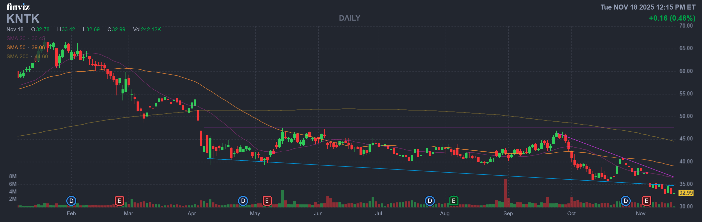Click the +0.16 (0.48%) price change

tap(672, 18)
